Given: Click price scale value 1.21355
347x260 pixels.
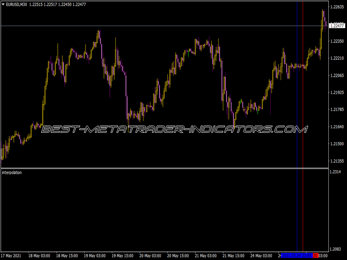Looking at the screenshot, I should tap(337, 161).
